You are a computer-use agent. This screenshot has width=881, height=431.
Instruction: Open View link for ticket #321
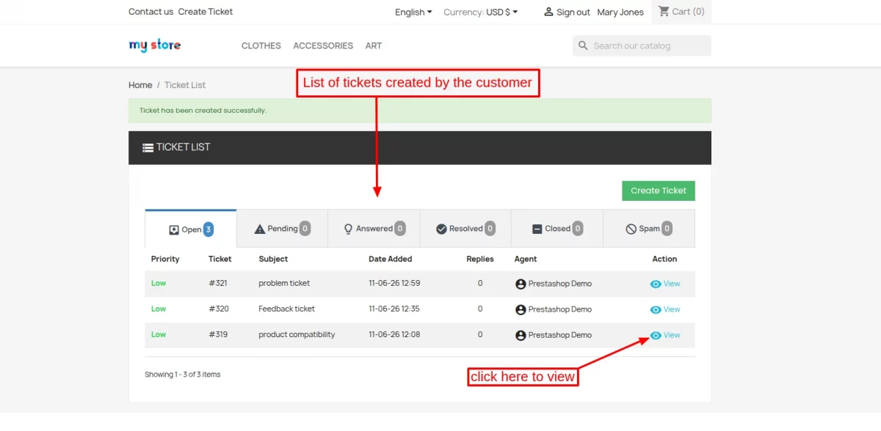(672, 284)
